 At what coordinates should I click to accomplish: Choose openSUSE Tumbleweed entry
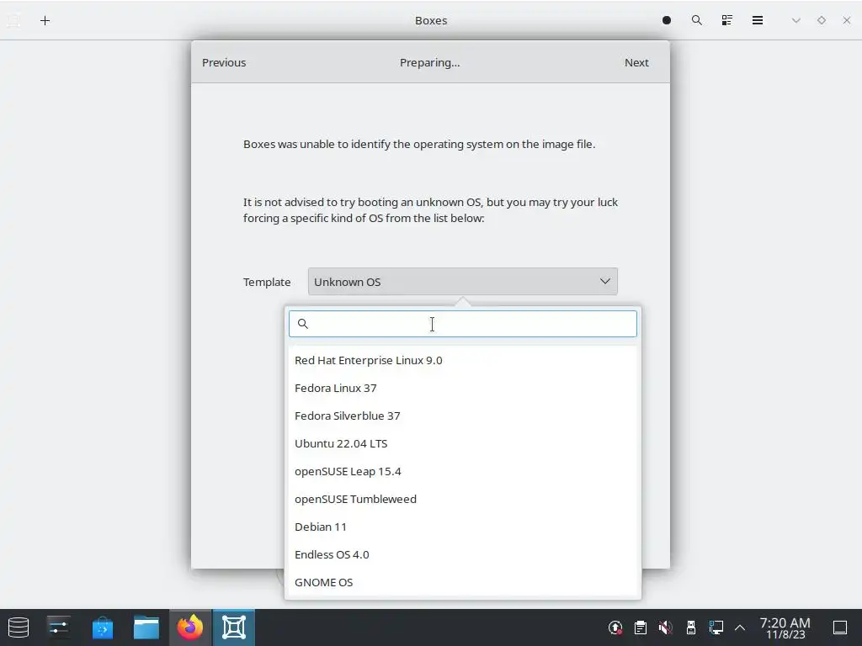pyautogui.click(x=462, y=499)
